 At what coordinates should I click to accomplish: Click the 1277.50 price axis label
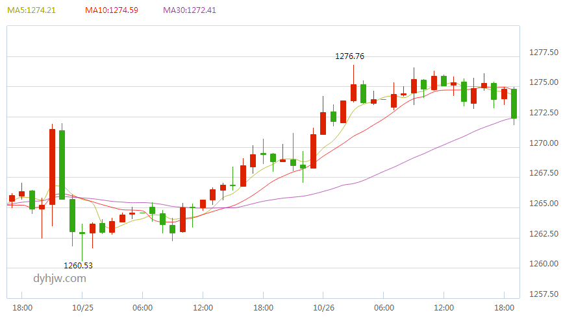pos(543,53)
